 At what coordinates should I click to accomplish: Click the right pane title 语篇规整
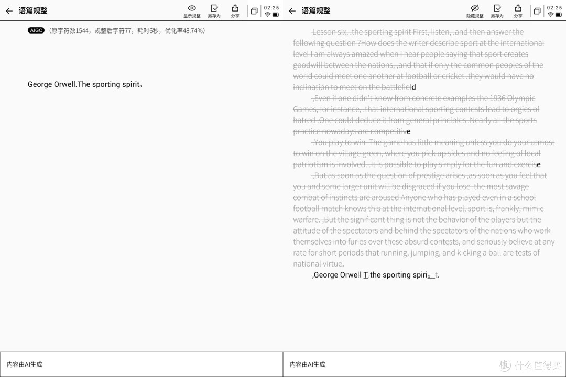(x=316, y=11)
